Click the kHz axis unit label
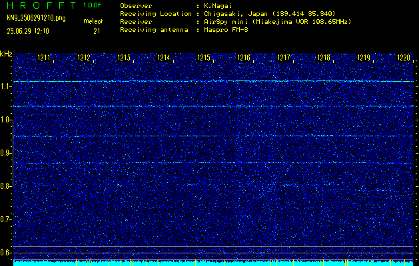 click(x=6, y=55)
